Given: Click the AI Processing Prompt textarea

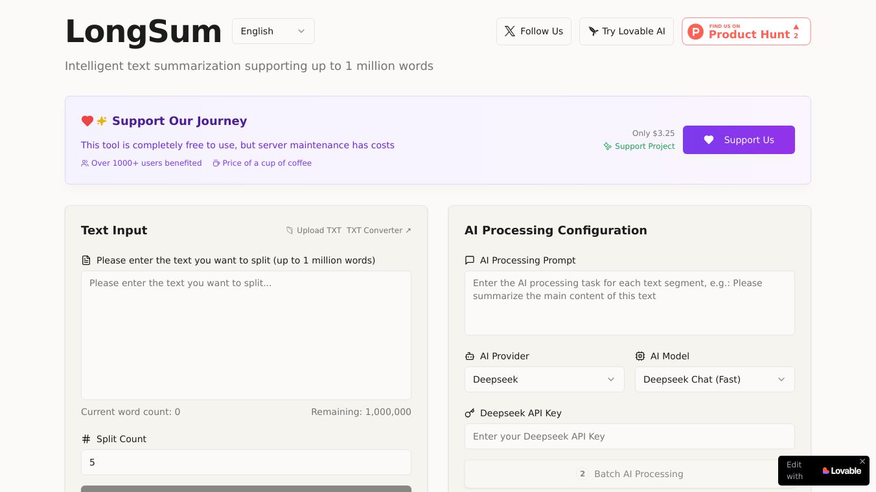Looking at the screenshot, I should 630,303.
